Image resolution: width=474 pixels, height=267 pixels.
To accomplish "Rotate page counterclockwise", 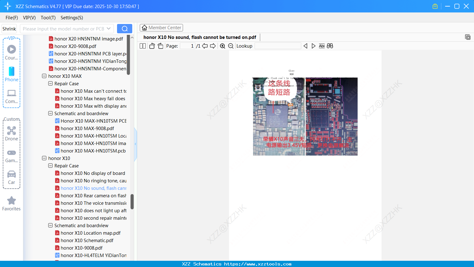I will tap(152, 46).
